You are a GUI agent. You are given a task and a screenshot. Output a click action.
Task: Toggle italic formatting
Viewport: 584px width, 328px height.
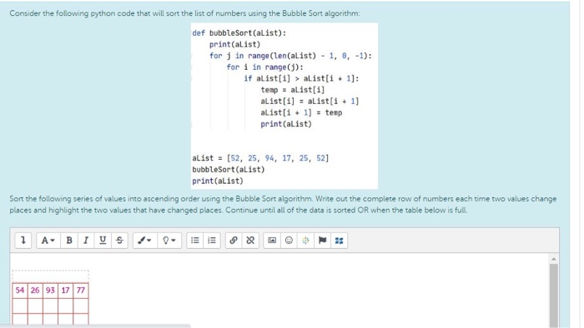[x=86, y=241]
